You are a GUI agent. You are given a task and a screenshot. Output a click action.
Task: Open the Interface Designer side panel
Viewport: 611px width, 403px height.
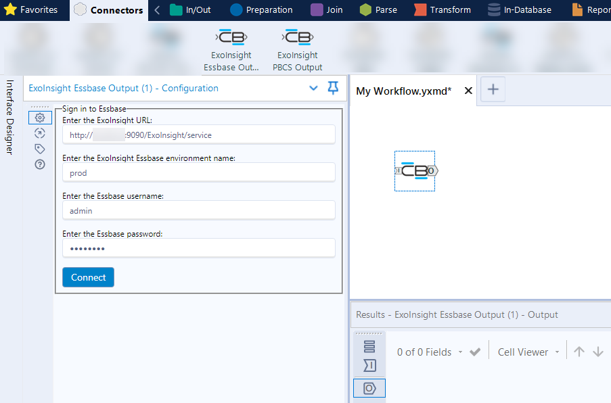9,117
